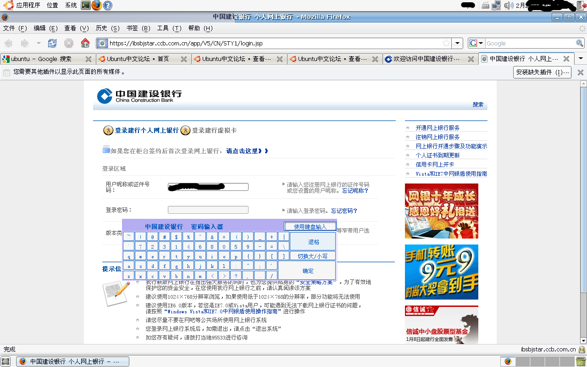Click 切换大/小写 case switch key
The width and height of the screenshot is (587, 367).
tap(313, 256)
